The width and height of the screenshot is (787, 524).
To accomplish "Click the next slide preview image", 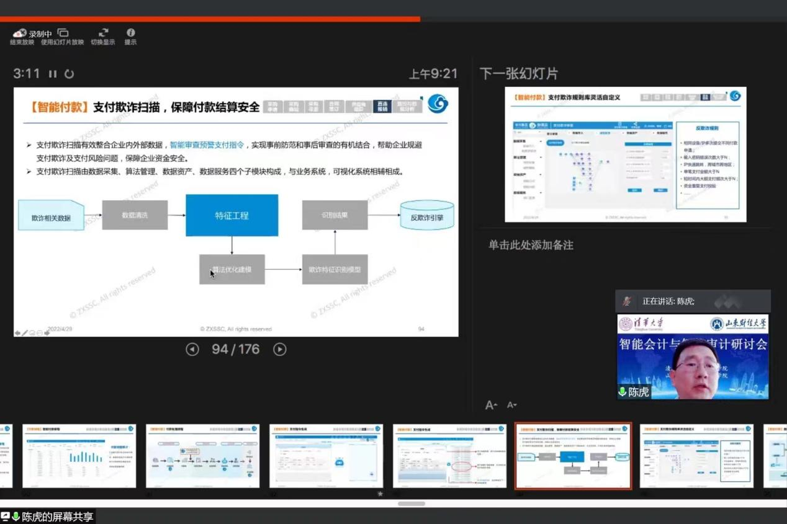I will (625, 154).
